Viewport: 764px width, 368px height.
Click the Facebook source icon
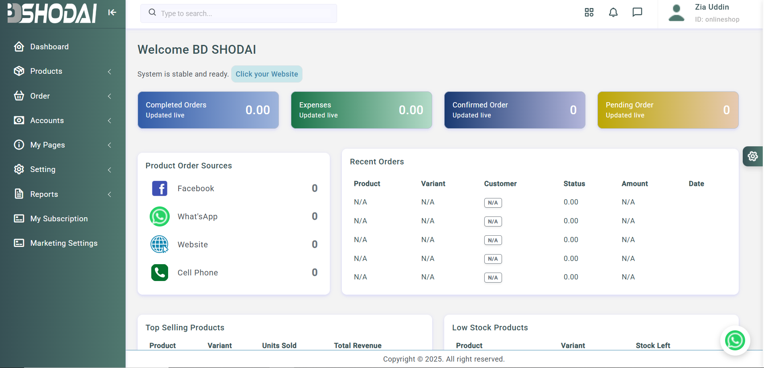pyautogui.click(x=160, y=188)
